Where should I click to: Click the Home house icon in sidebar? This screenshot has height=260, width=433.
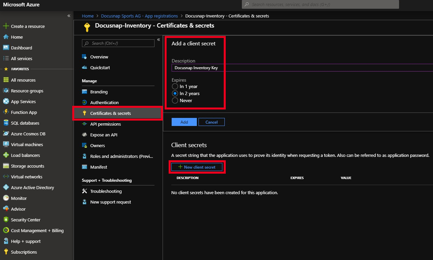6,37
